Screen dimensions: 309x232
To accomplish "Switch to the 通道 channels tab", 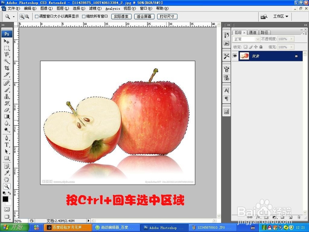I will [253, 32].
